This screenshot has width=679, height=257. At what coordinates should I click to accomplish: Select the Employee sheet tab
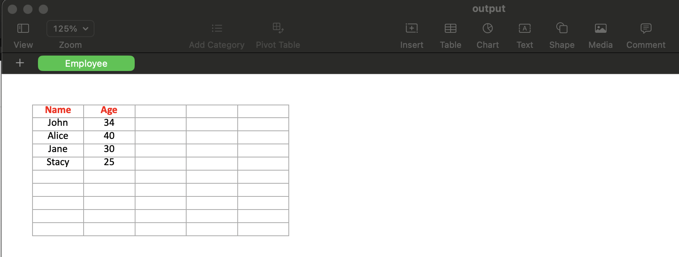coord(86,63)
